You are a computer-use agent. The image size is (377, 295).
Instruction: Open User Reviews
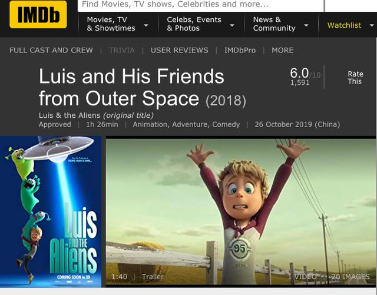point(179,50)
